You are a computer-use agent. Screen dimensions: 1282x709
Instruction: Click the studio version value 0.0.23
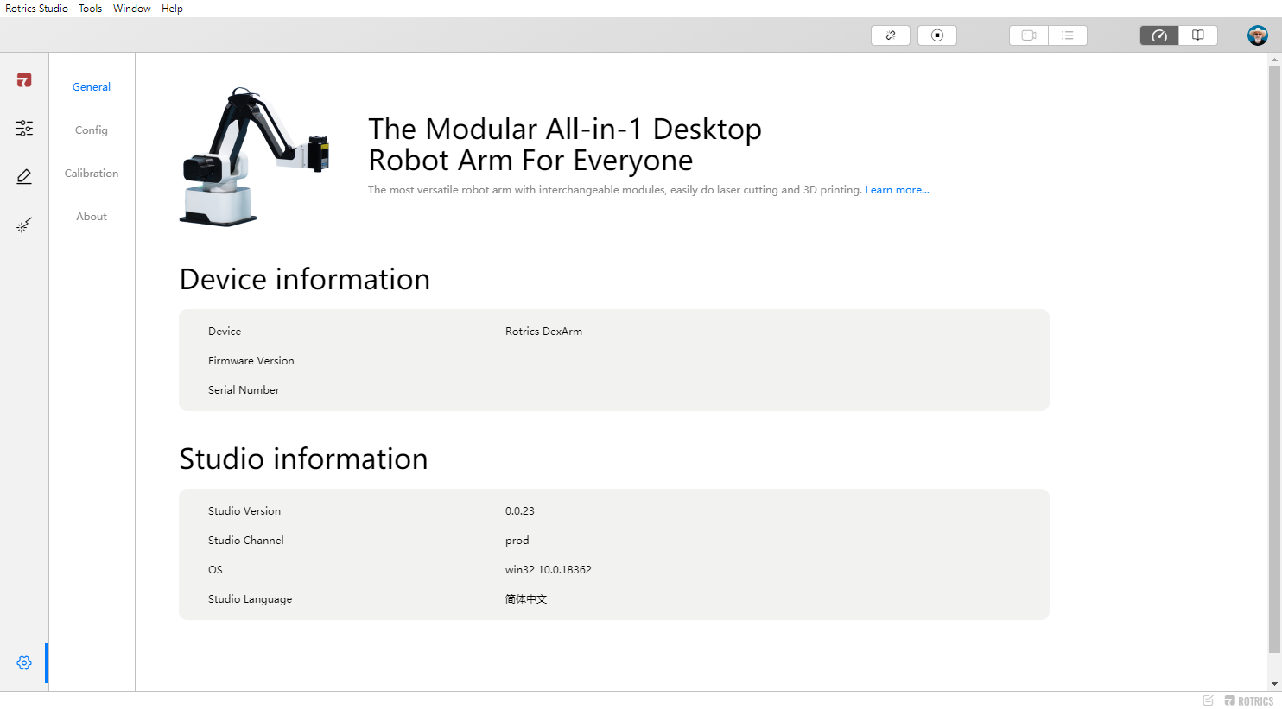click(x=520, y=511)
